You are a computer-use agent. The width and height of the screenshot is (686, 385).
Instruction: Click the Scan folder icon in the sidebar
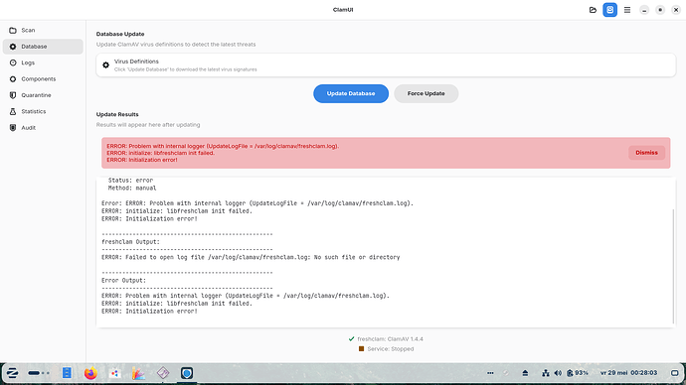13,30
